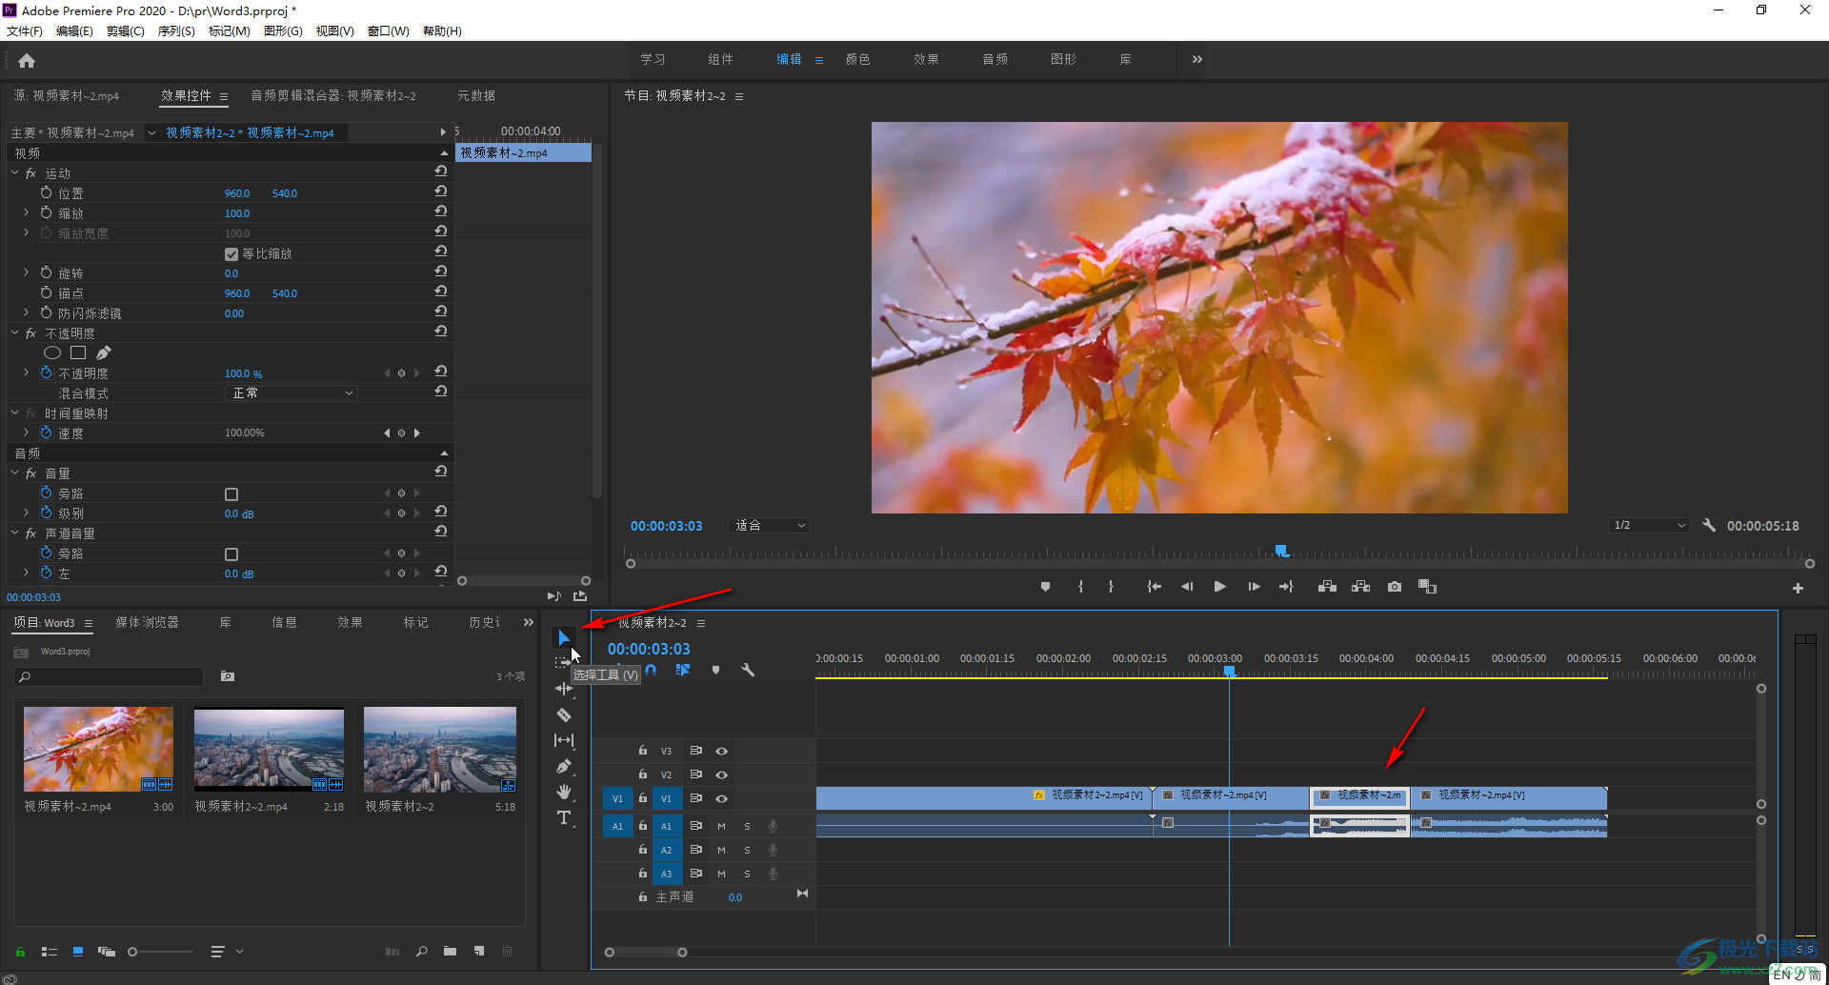
Task: Toggle sync lock on track A3
Action: click(695, 874)
